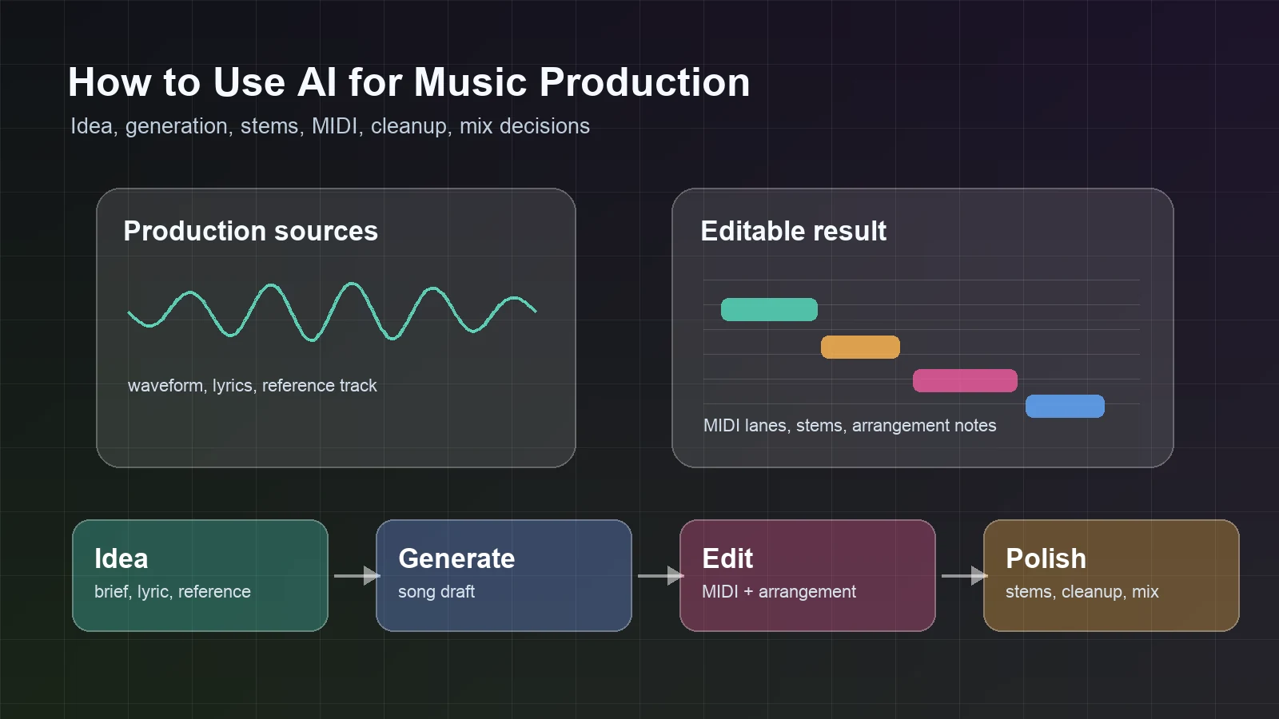
Task: Click the caption "waveform, lyrics, reference track"
Action: pos(252,385)
